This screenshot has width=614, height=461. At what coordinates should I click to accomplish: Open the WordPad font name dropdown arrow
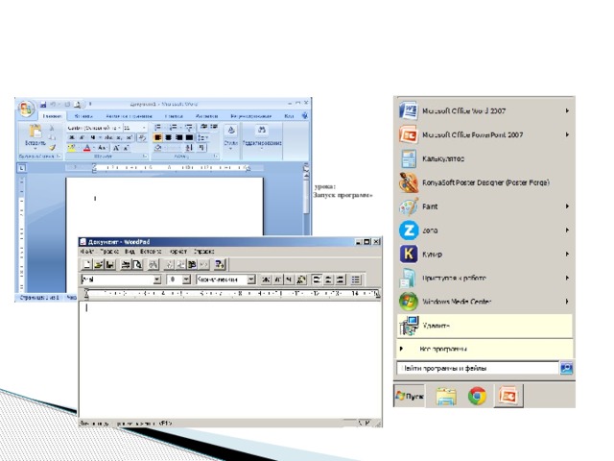[156, 279]
